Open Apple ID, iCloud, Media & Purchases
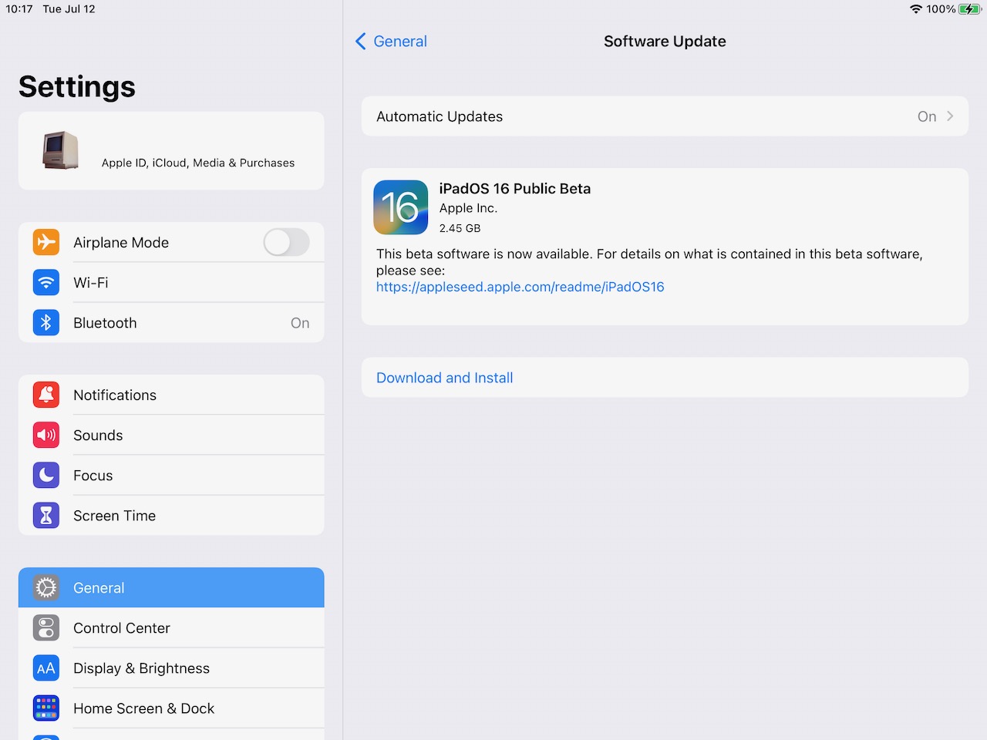Screen dimensions: 987x740 [171, 150]
